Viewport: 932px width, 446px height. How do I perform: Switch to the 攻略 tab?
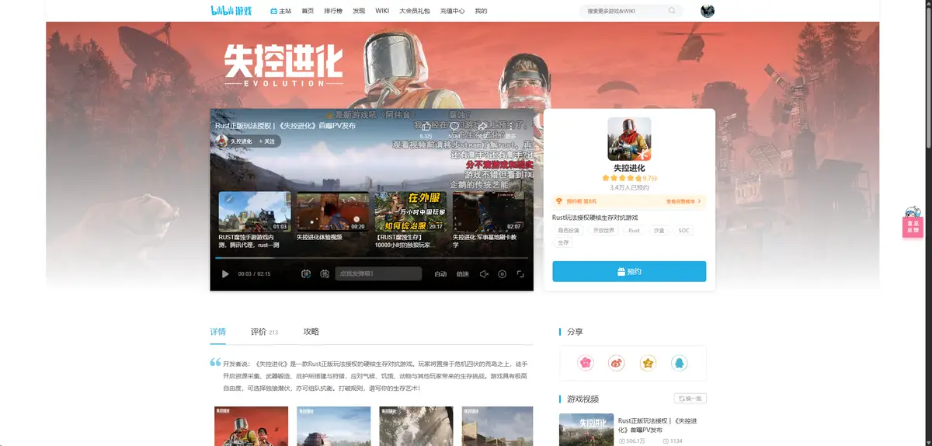click(x=311, y=332)
